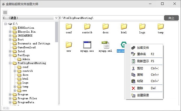Select the myapp.xml file icon

(x=106, y=45)
